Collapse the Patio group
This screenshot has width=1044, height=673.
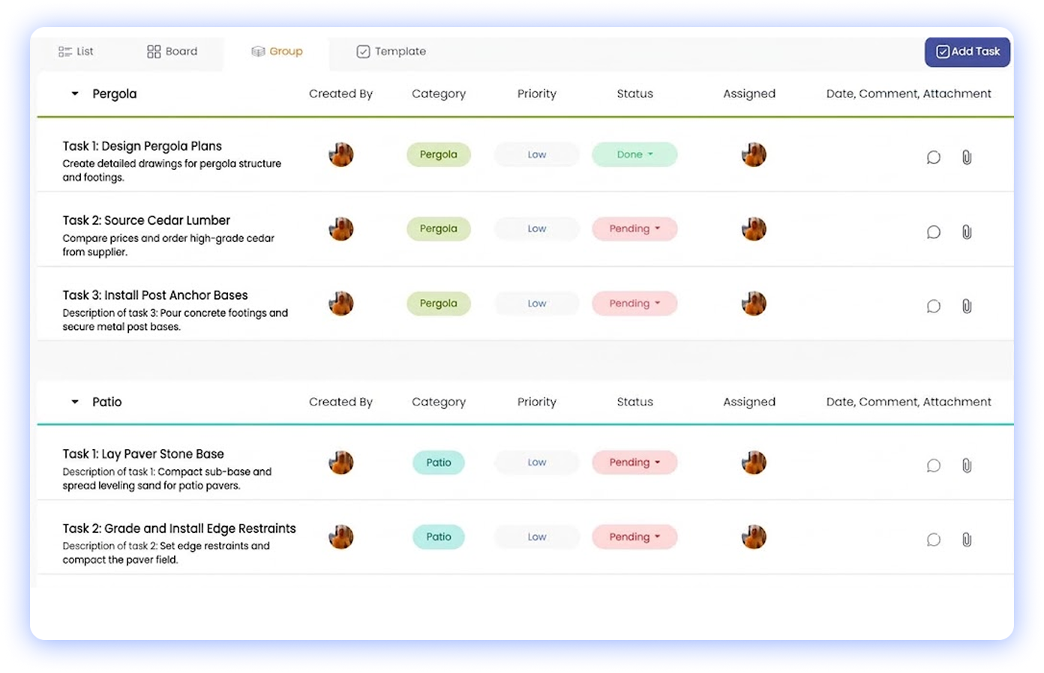tap(75, 402)
